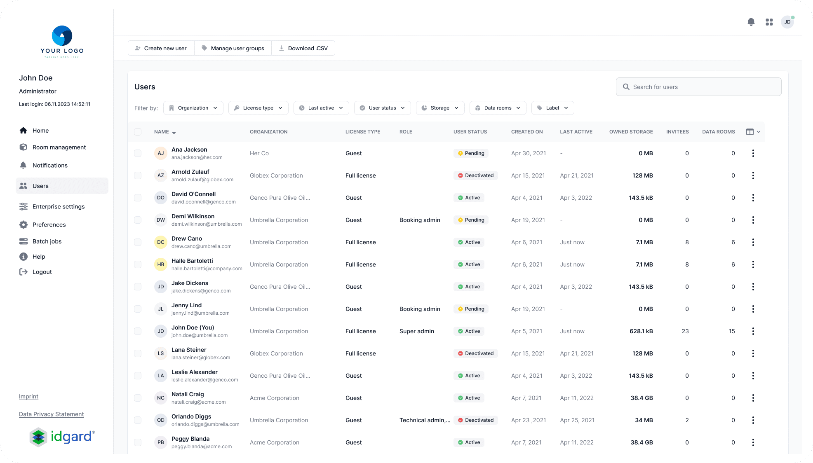Image resolution: width=813 pixels, height=463 pixels.
Task: Click the Create new user button
Action: [x=161, y=48]
